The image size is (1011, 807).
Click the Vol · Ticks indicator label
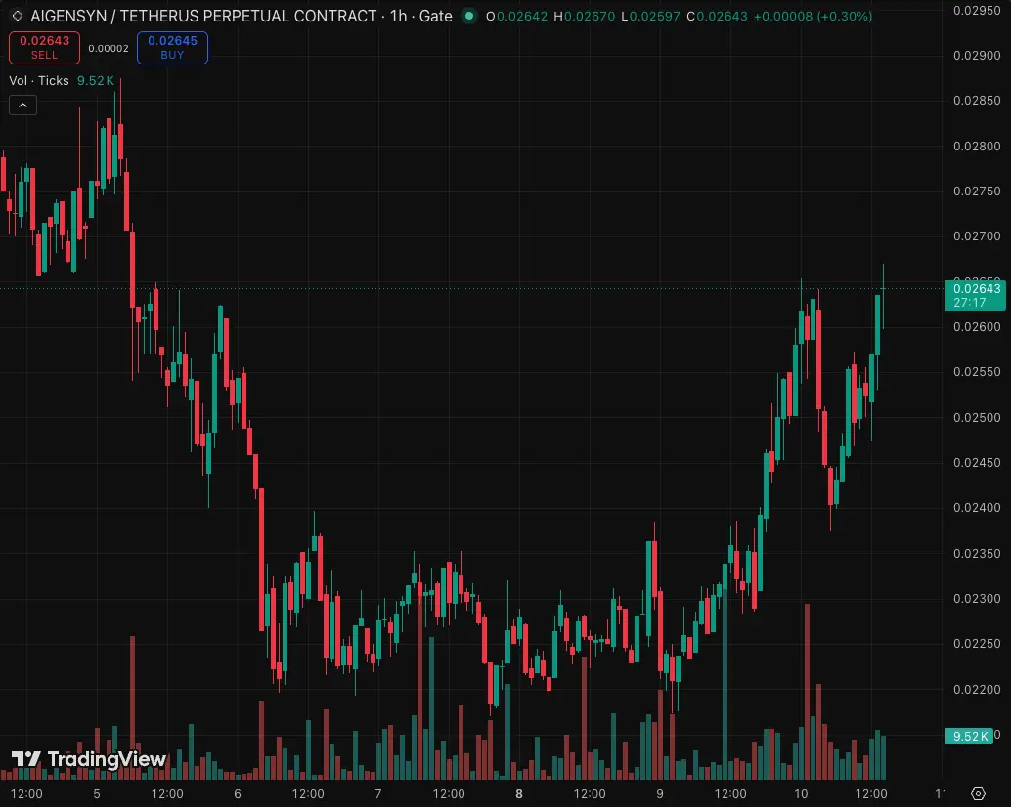39,80
